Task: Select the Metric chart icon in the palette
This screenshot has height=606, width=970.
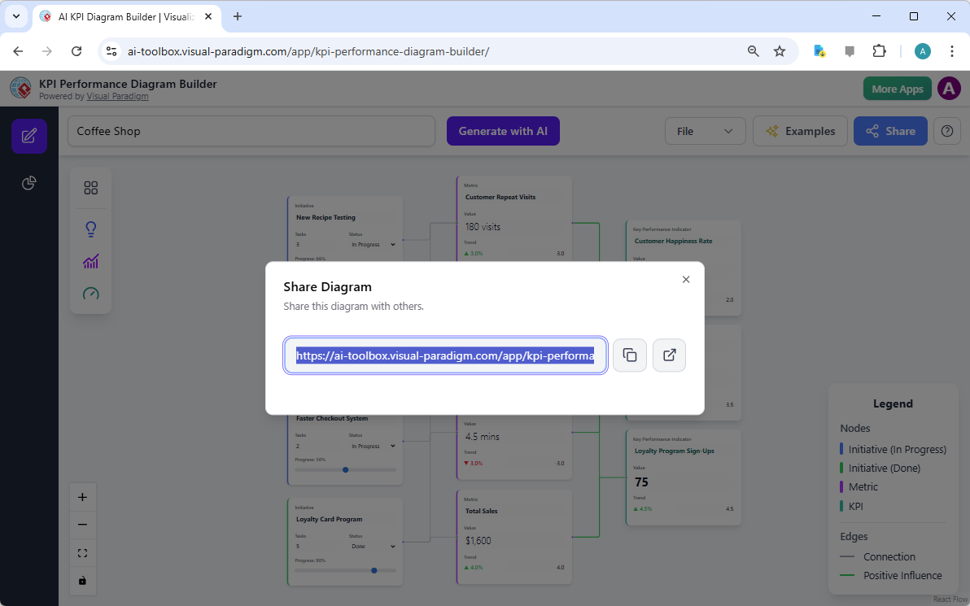Action: point(90,261)
